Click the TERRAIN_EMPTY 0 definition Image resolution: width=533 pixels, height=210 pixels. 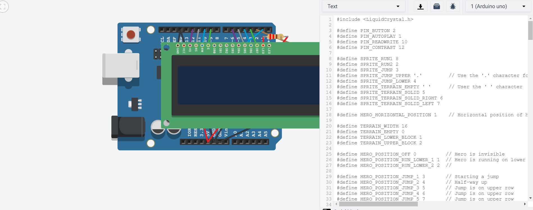[x=371, y=132]
